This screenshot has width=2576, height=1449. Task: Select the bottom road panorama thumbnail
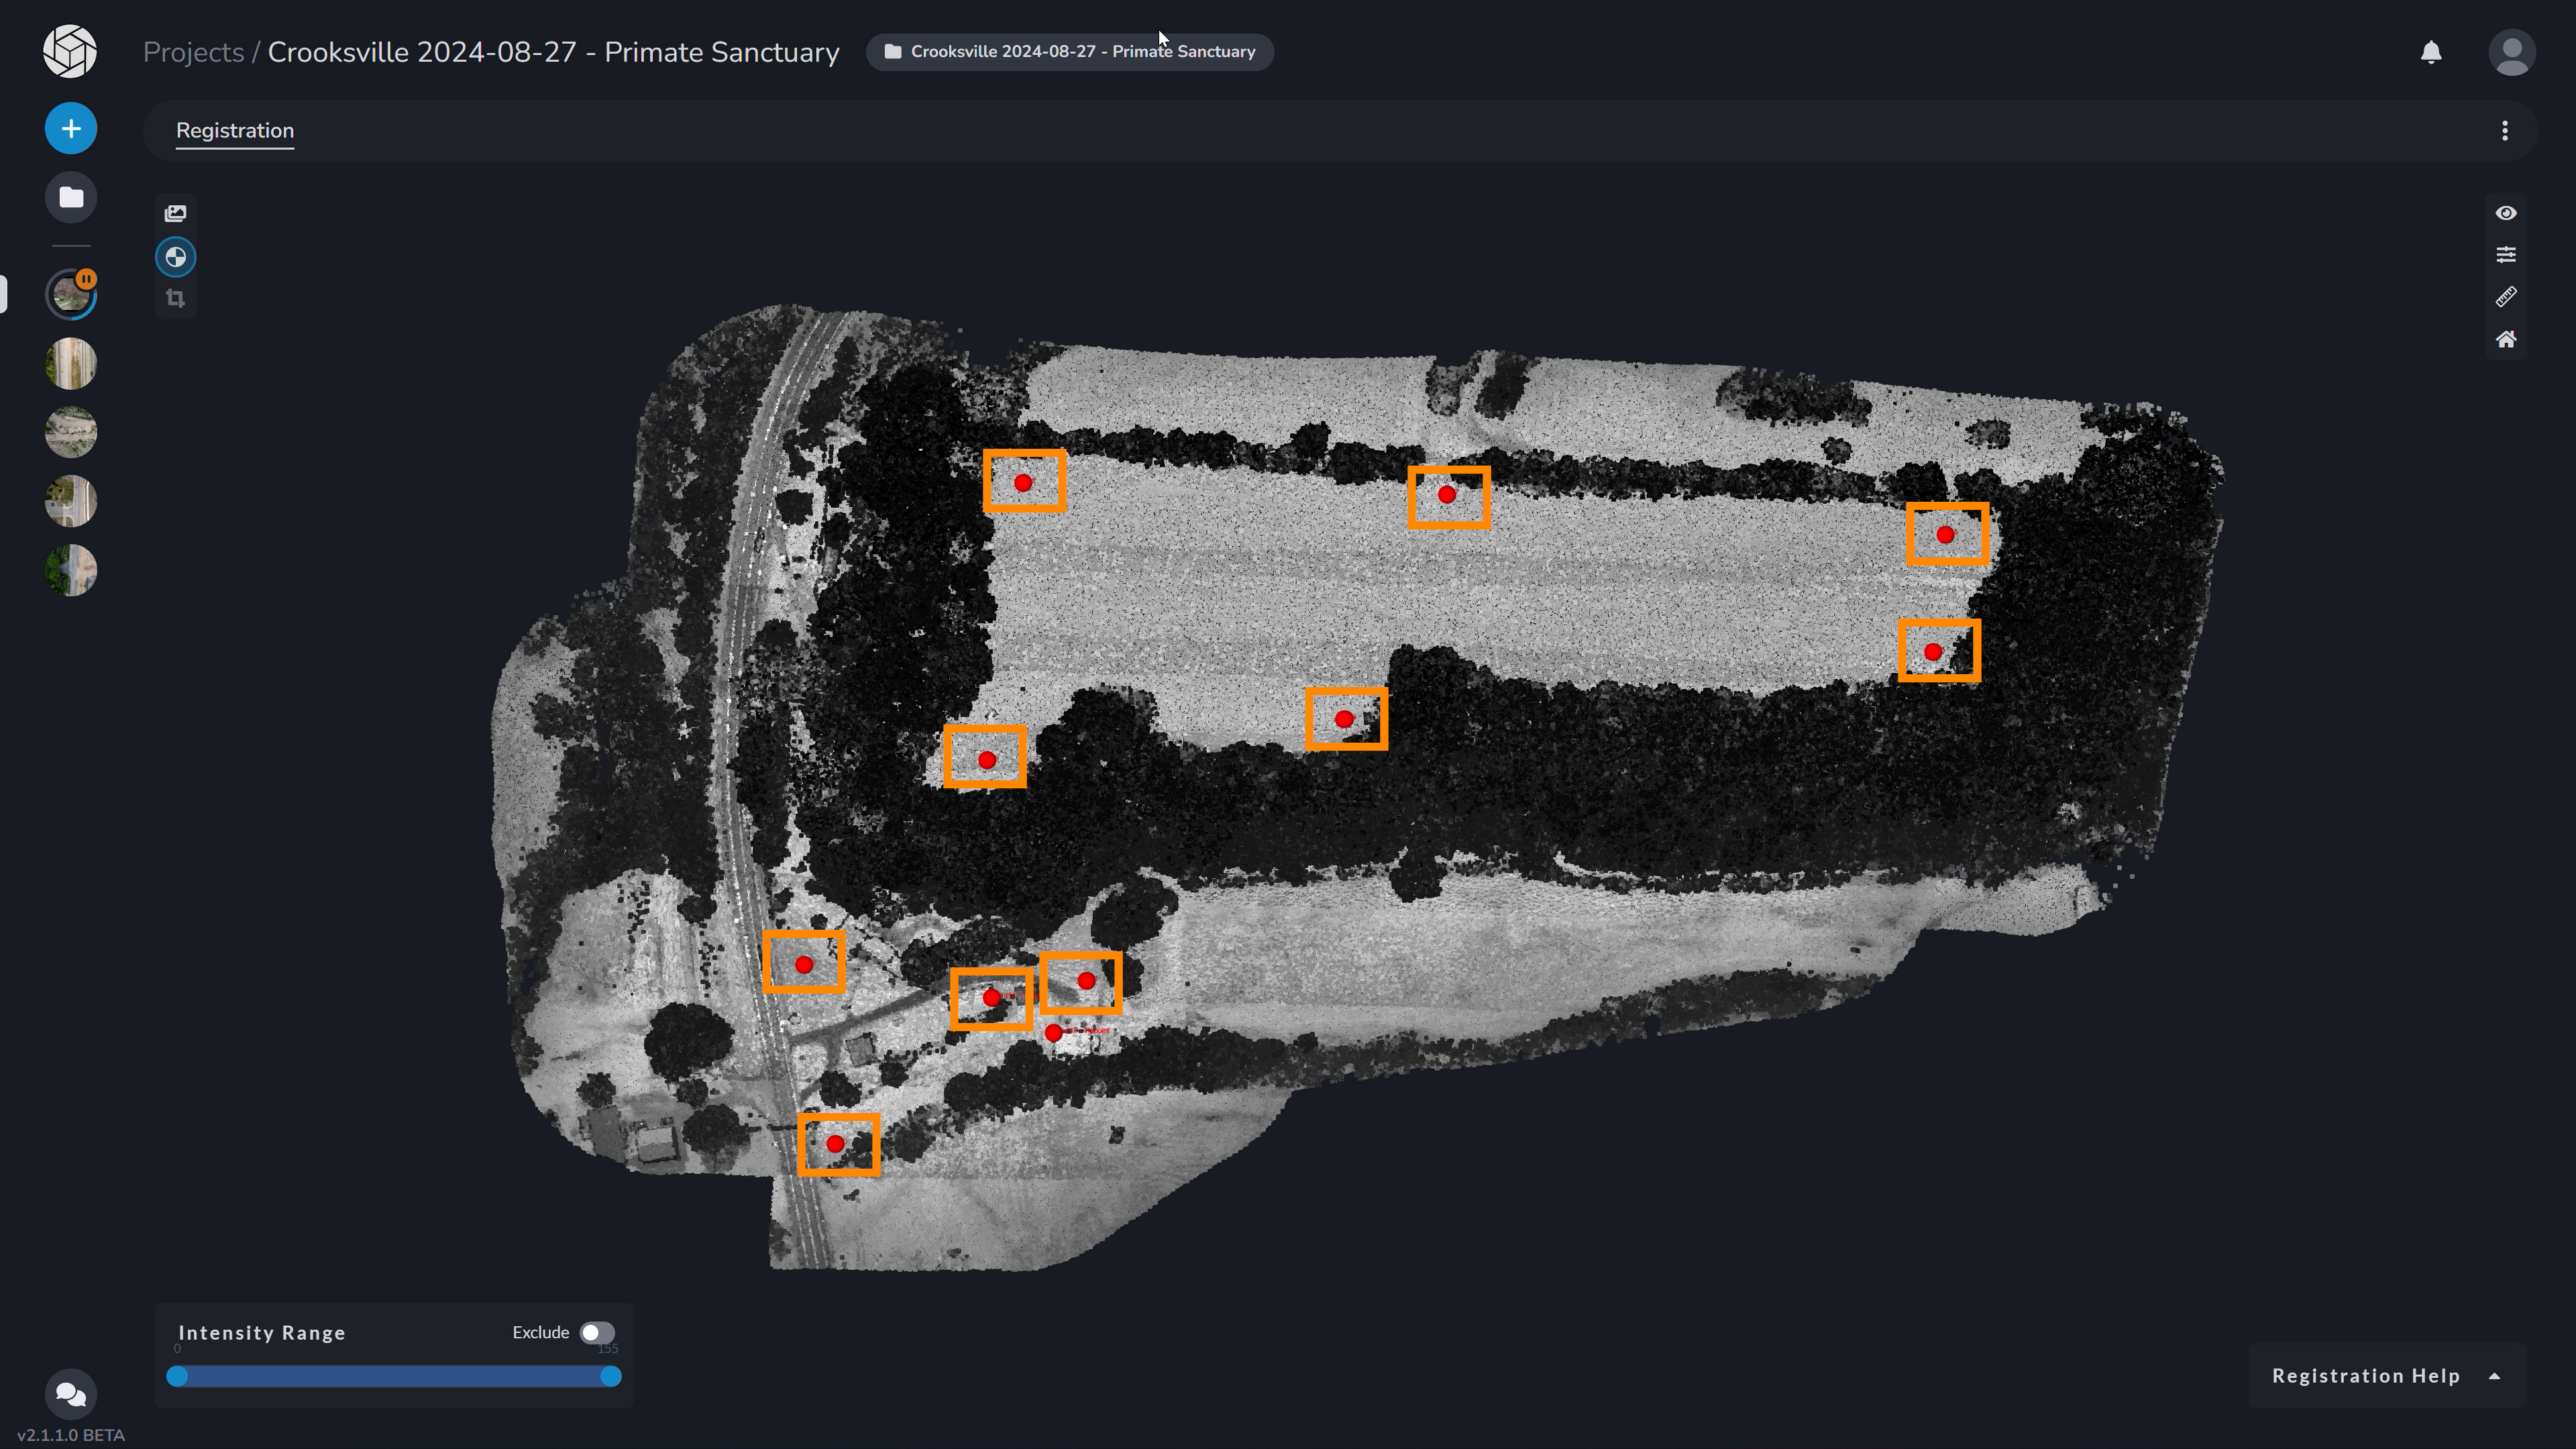(70, 570)
